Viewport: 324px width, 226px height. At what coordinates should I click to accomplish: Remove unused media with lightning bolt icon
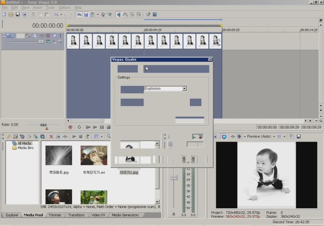click(x=9, y=136)
